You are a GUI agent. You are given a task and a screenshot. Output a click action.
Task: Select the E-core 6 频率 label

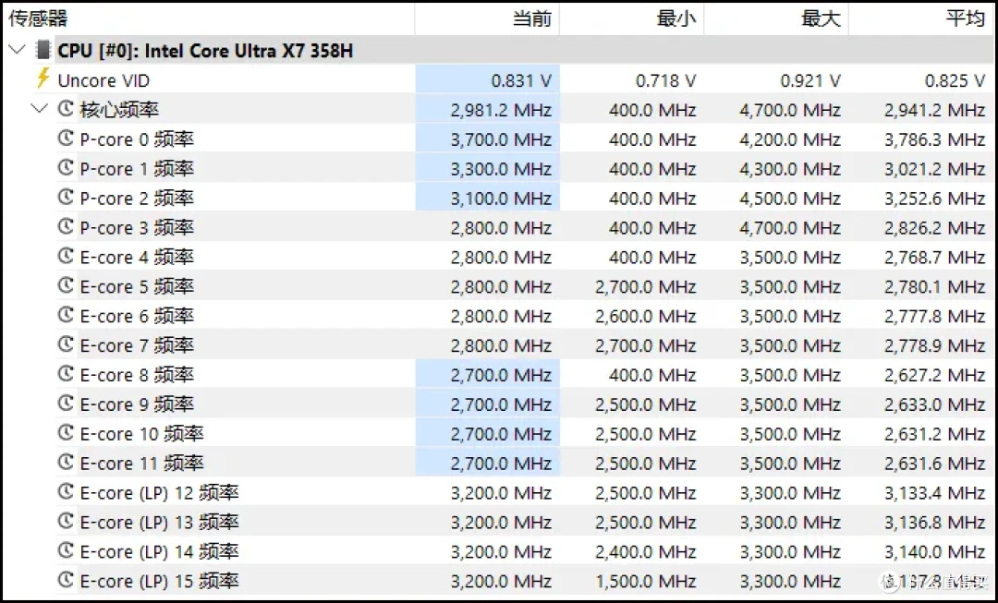tap(137, 316)
